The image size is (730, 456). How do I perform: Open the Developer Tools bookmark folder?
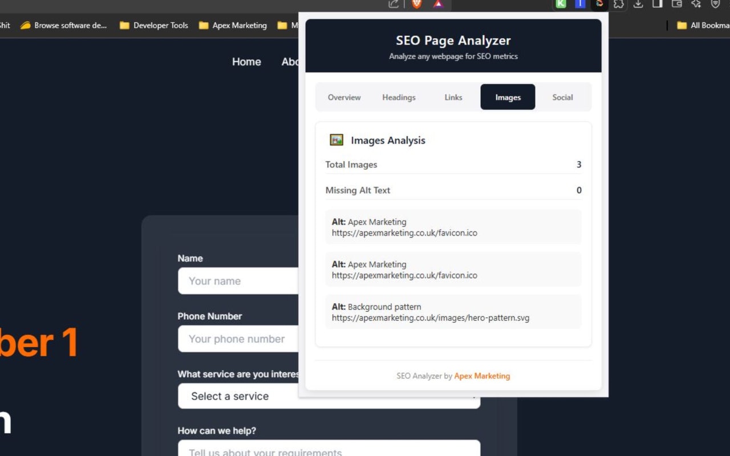(x=154, y=25)
